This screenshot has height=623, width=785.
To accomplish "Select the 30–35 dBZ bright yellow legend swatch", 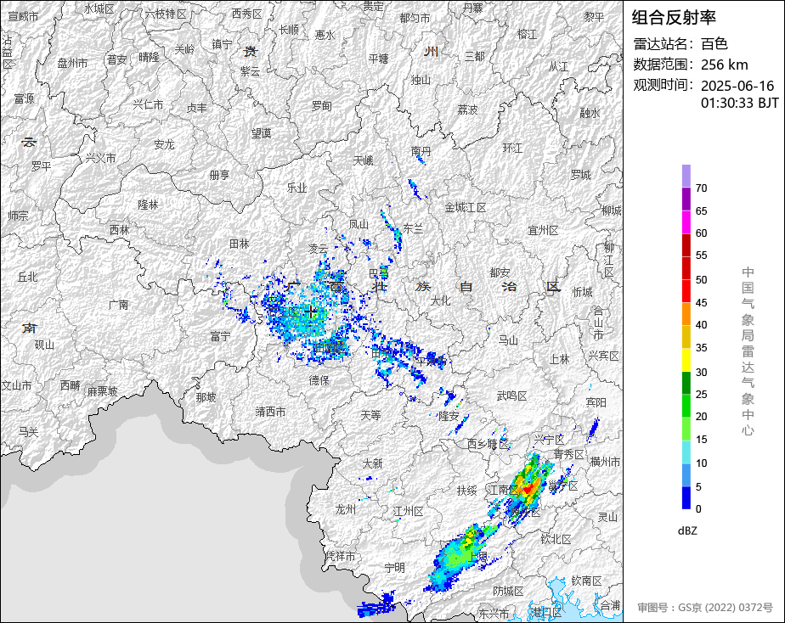I will (x=686, y=360).
